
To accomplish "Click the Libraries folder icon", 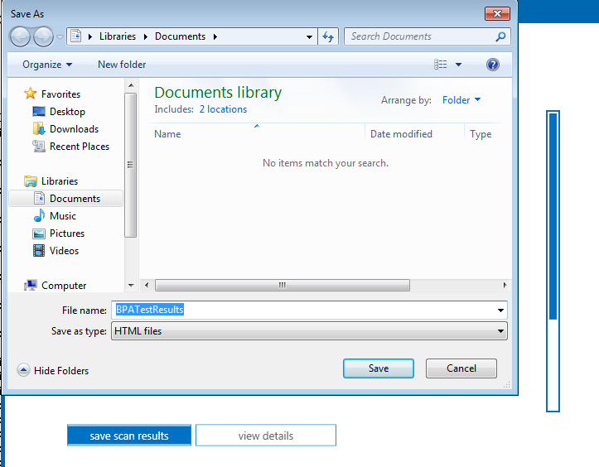I will coord(30,181).
